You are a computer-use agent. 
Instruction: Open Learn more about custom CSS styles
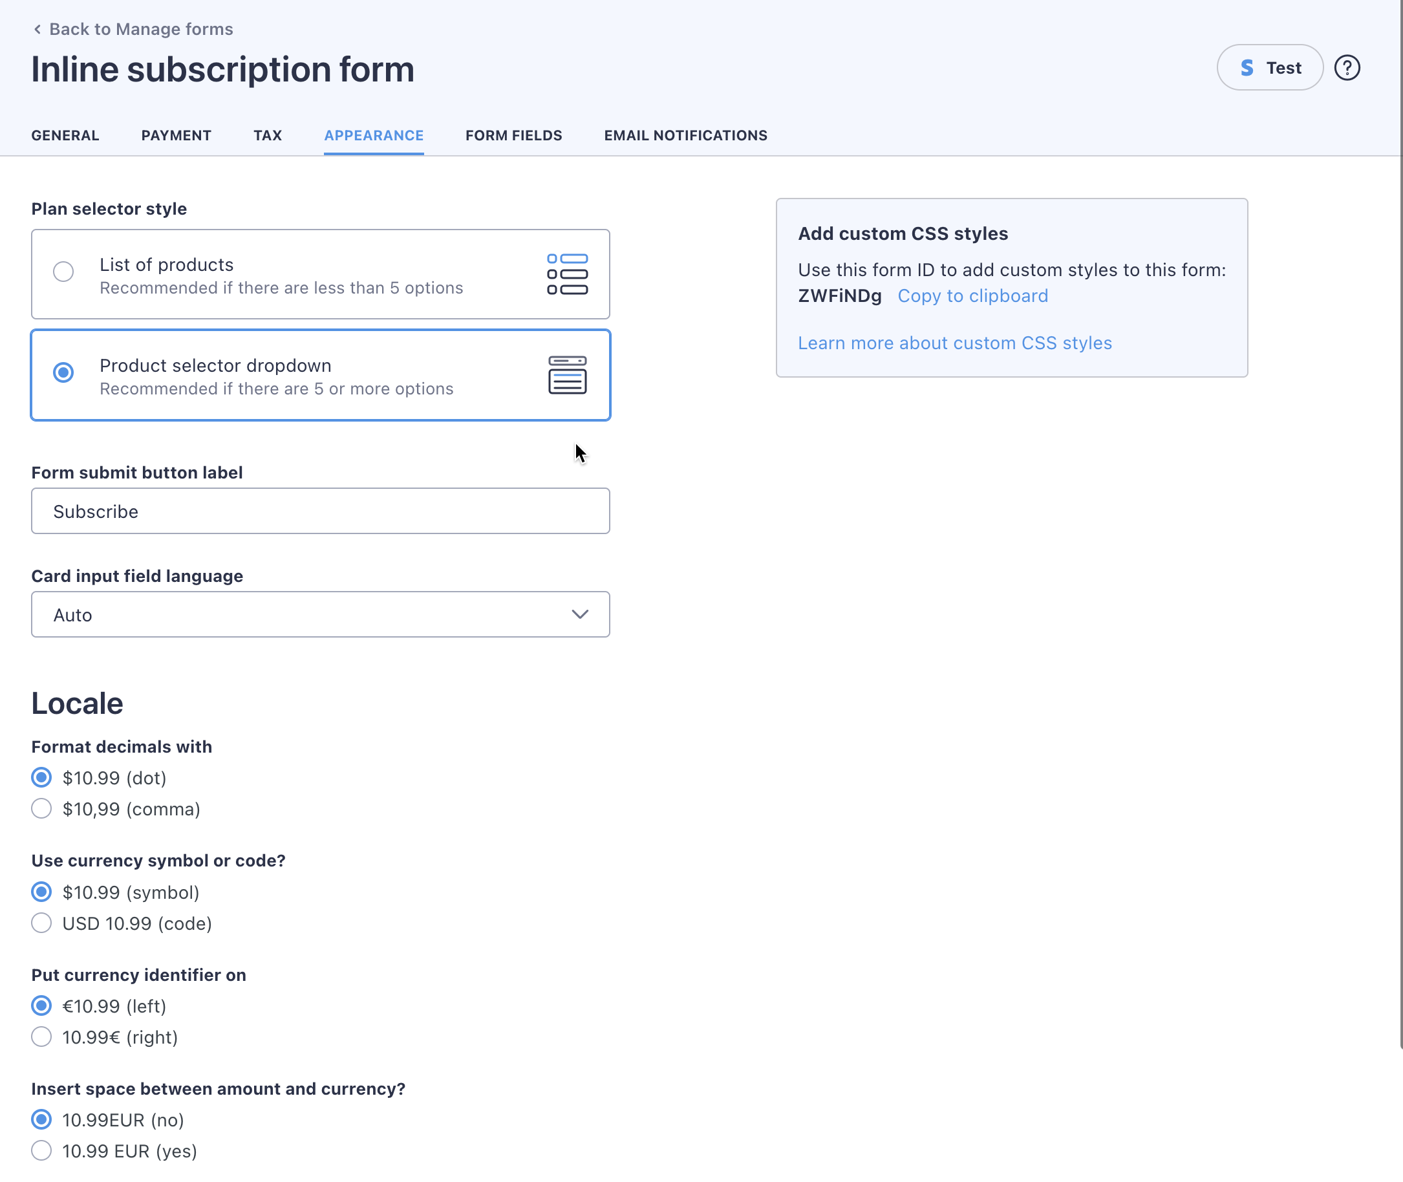click(954, 343)
